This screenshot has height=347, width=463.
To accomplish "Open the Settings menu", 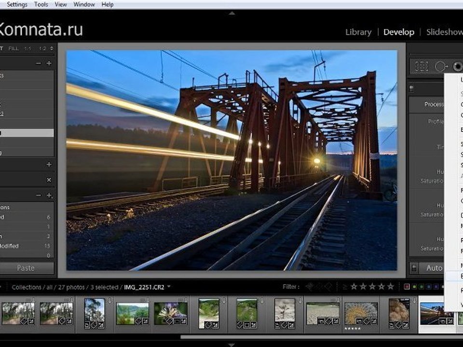I will tap(17, 4).
